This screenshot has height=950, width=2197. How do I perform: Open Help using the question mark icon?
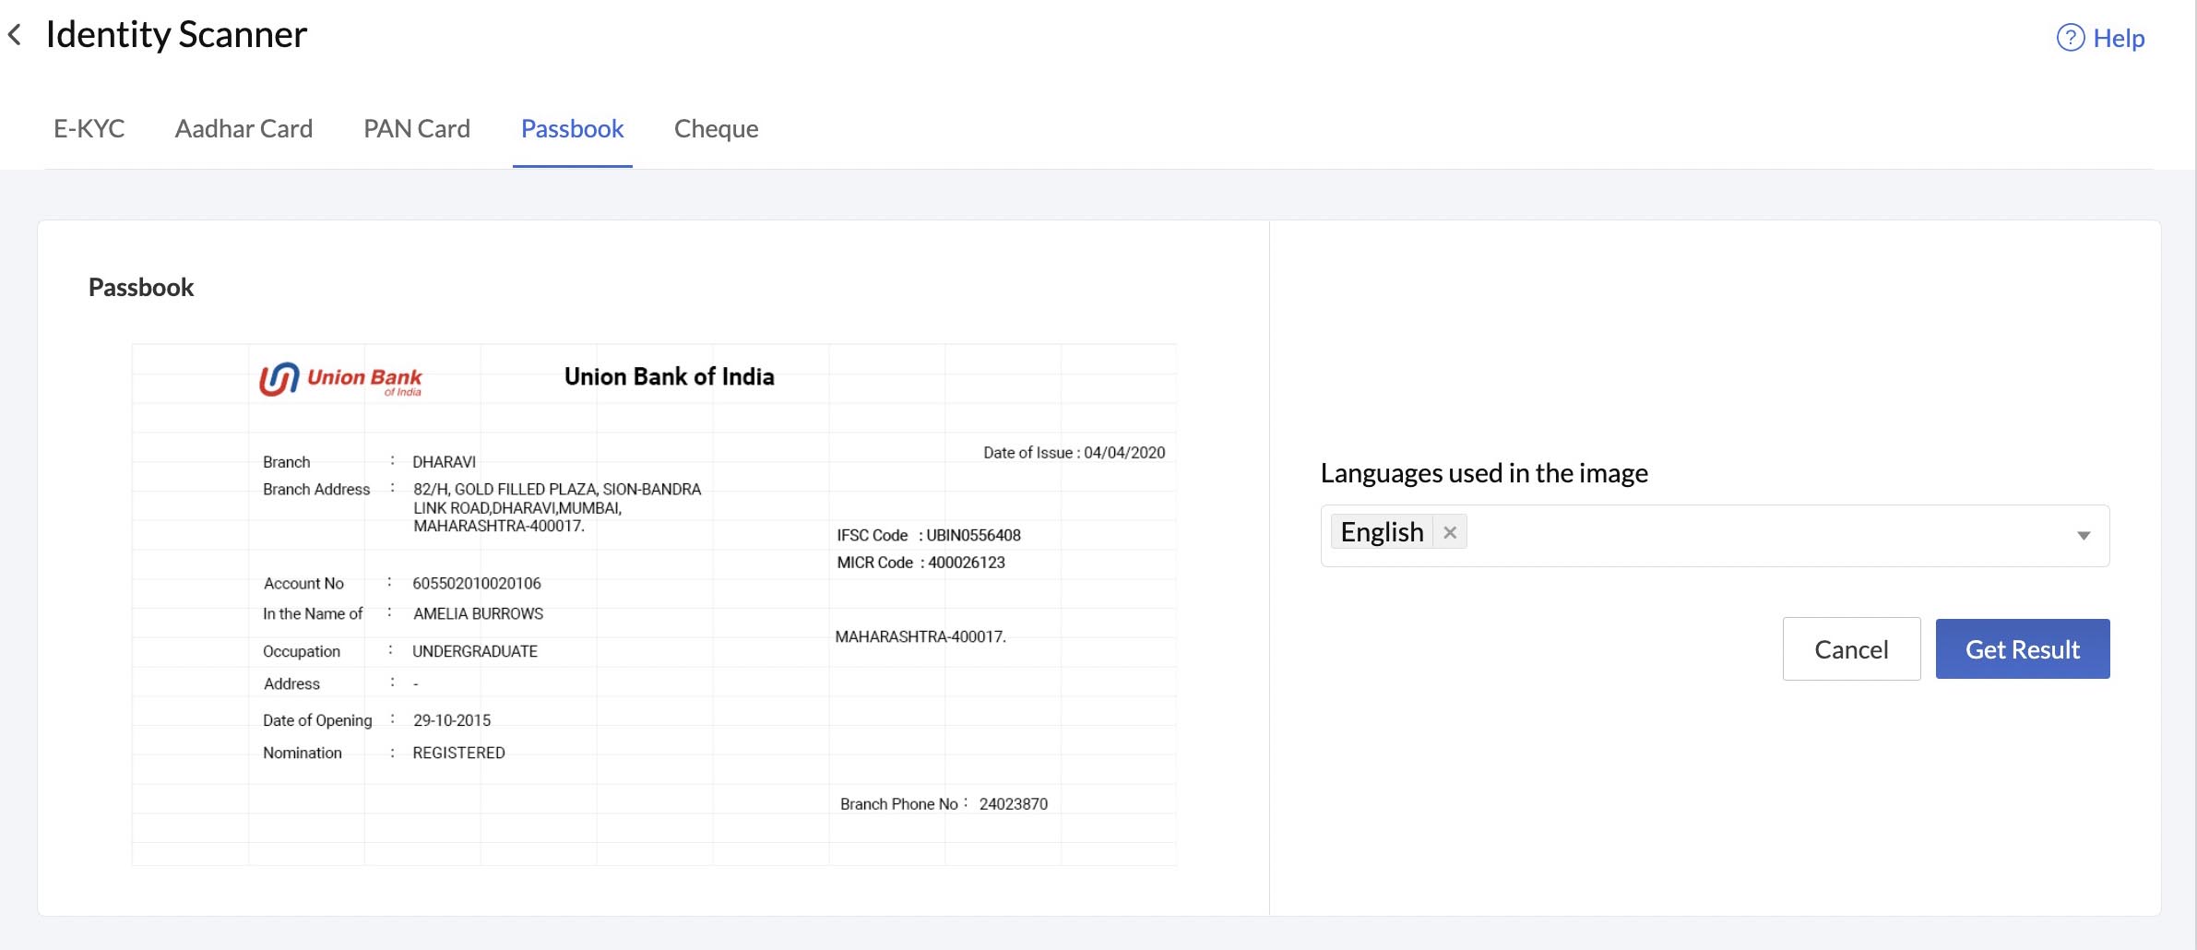coord(2069,38)
